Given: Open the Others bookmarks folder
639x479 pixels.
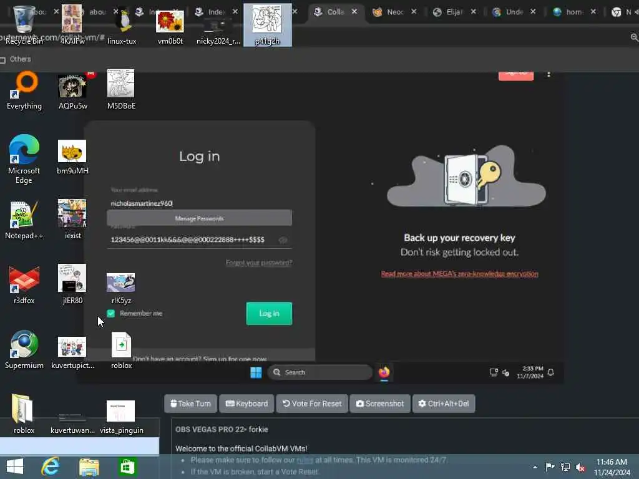Looking at the screenshot, I should (x=16, y=59).
